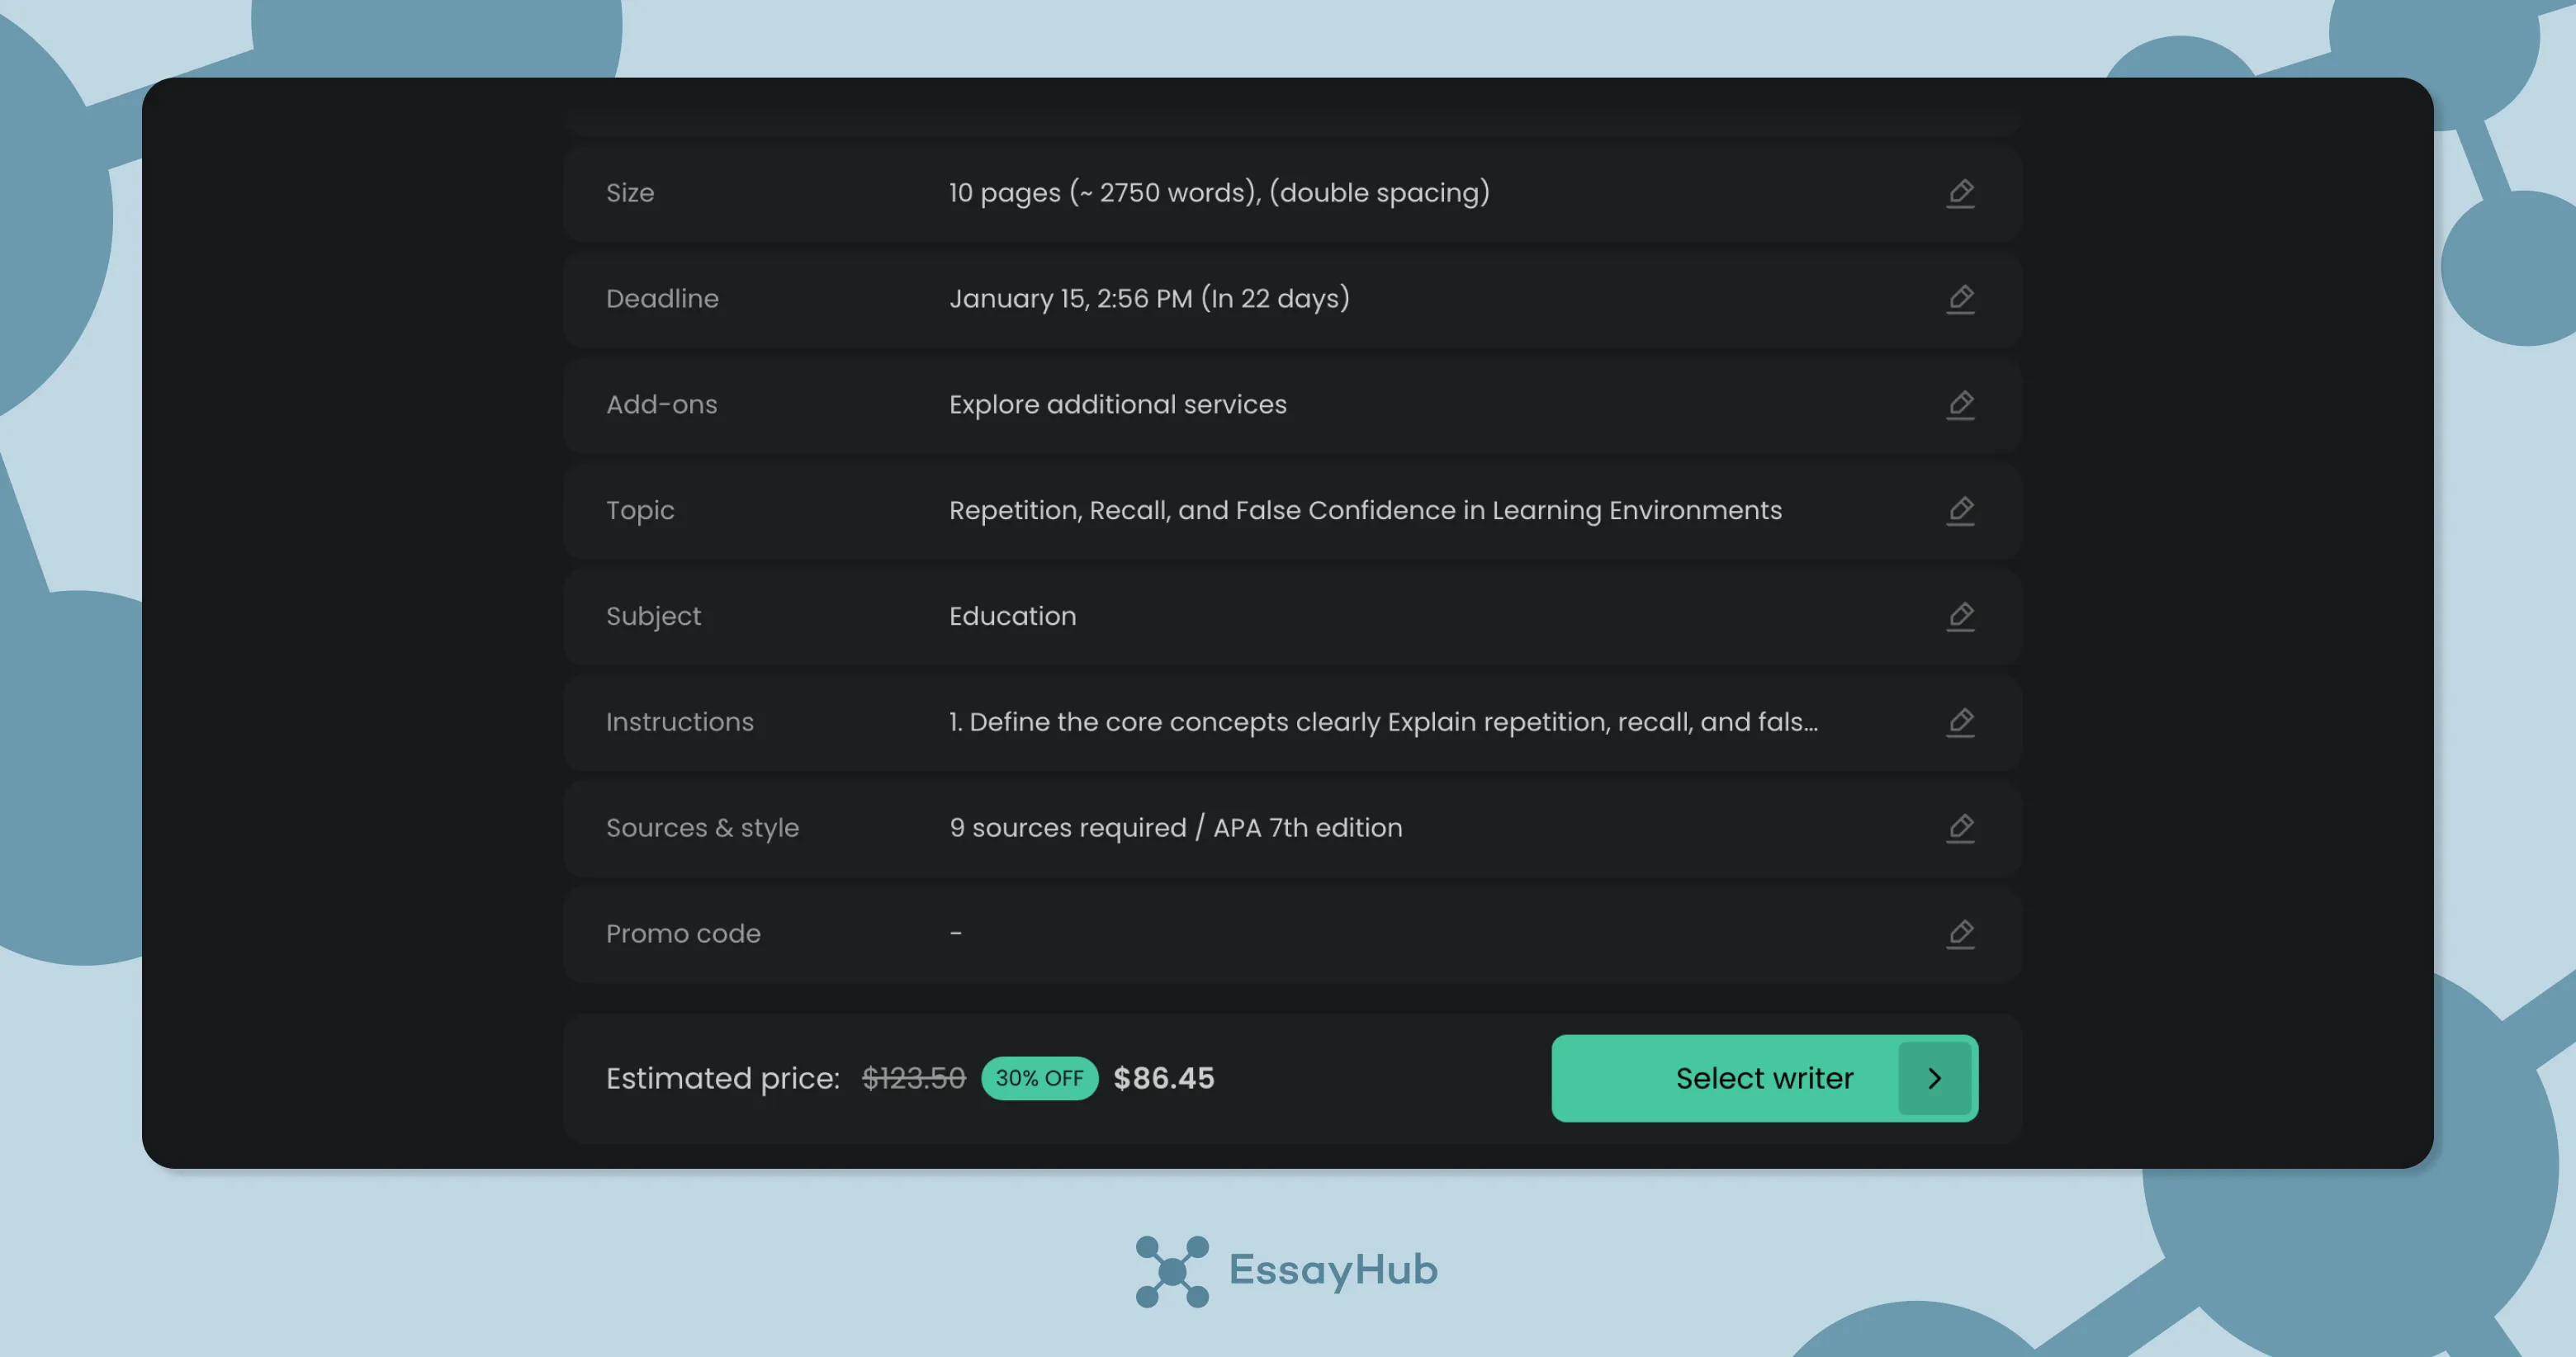This screenshot has width=2576, height=1357.
Task: Click the EssayHub brand name text
Action: coord(1333,1269)
